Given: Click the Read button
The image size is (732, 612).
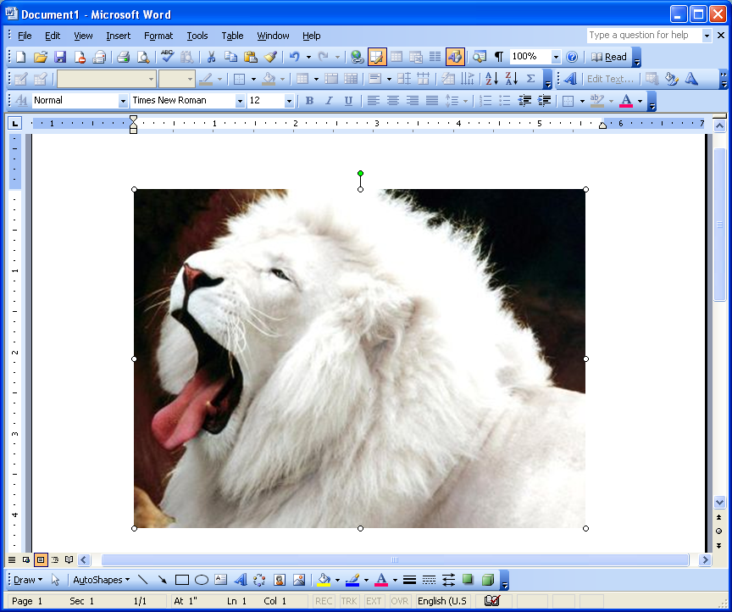Looking at the screenshot, I should (x=613, y=57).
